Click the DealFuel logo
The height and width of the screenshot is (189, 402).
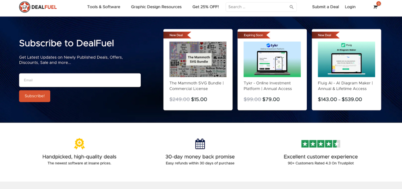coord(38,7)
